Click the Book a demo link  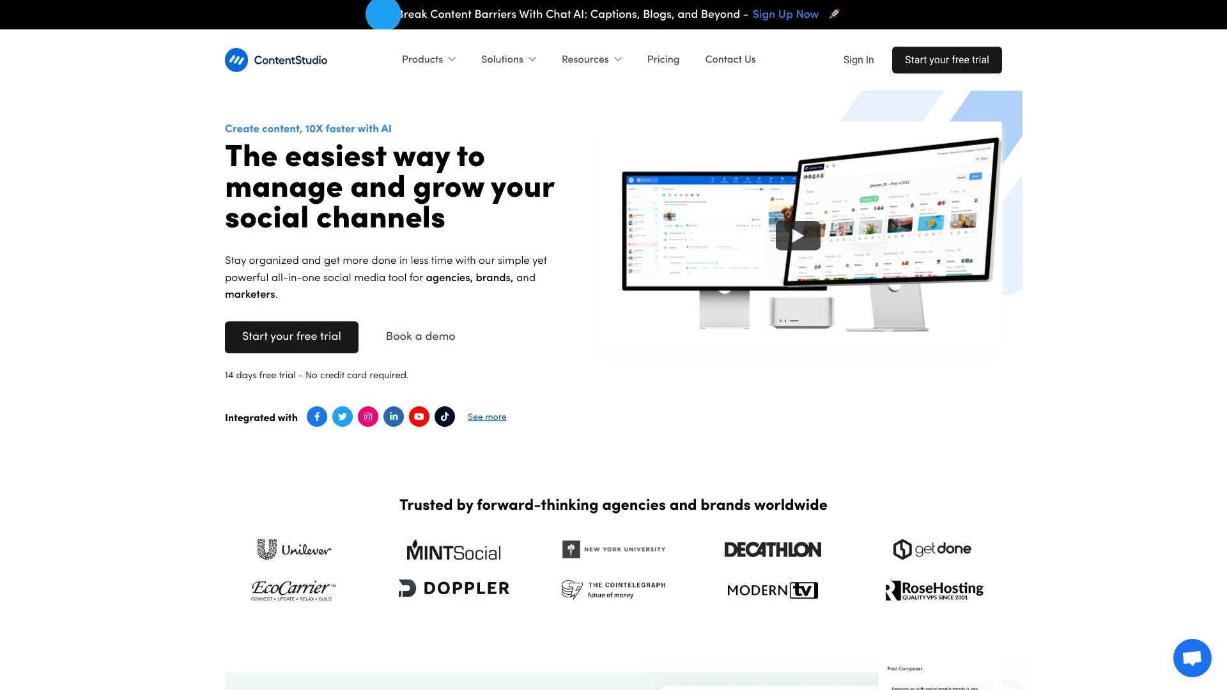coord(420,336)
